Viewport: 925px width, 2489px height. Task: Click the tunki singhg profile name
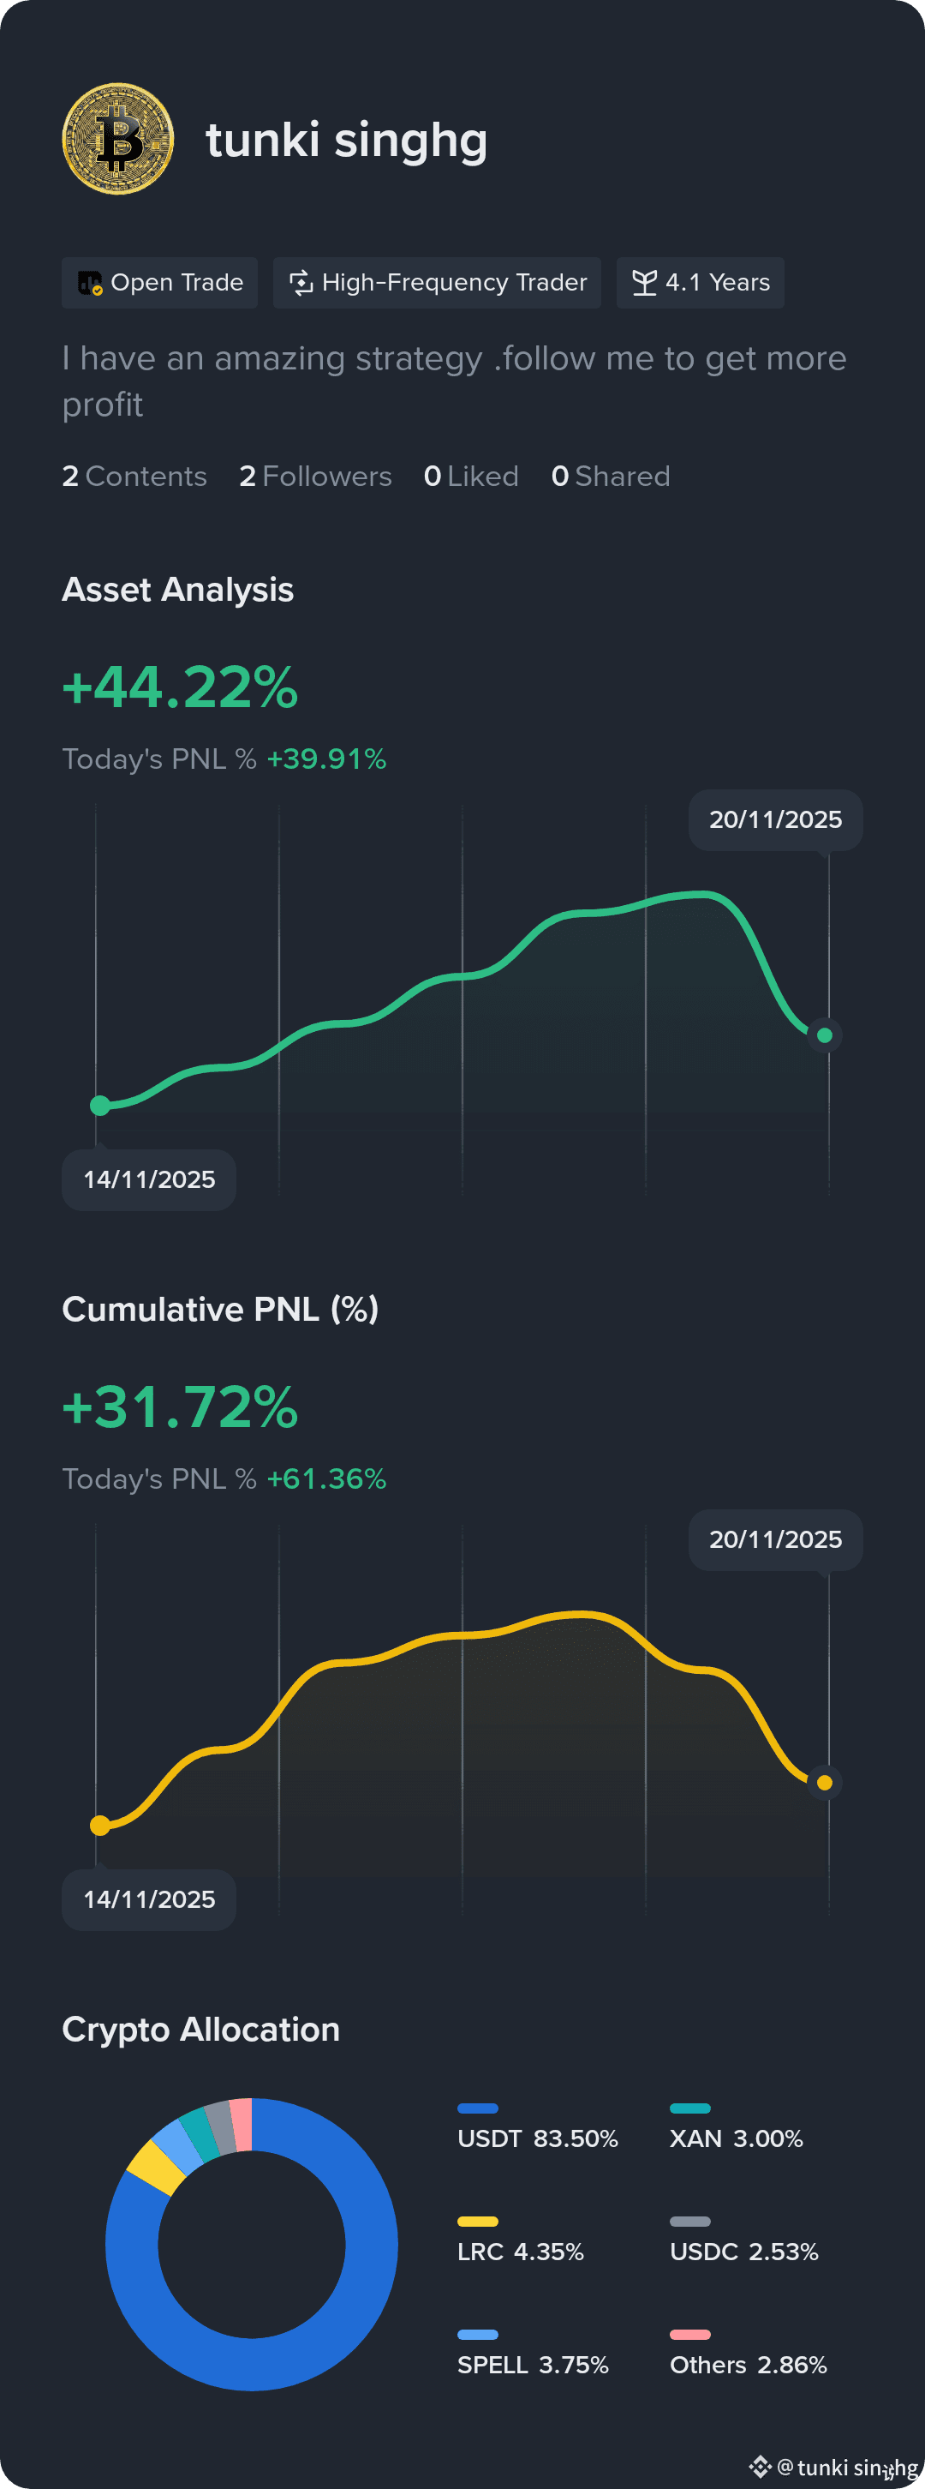coord(347,140)
